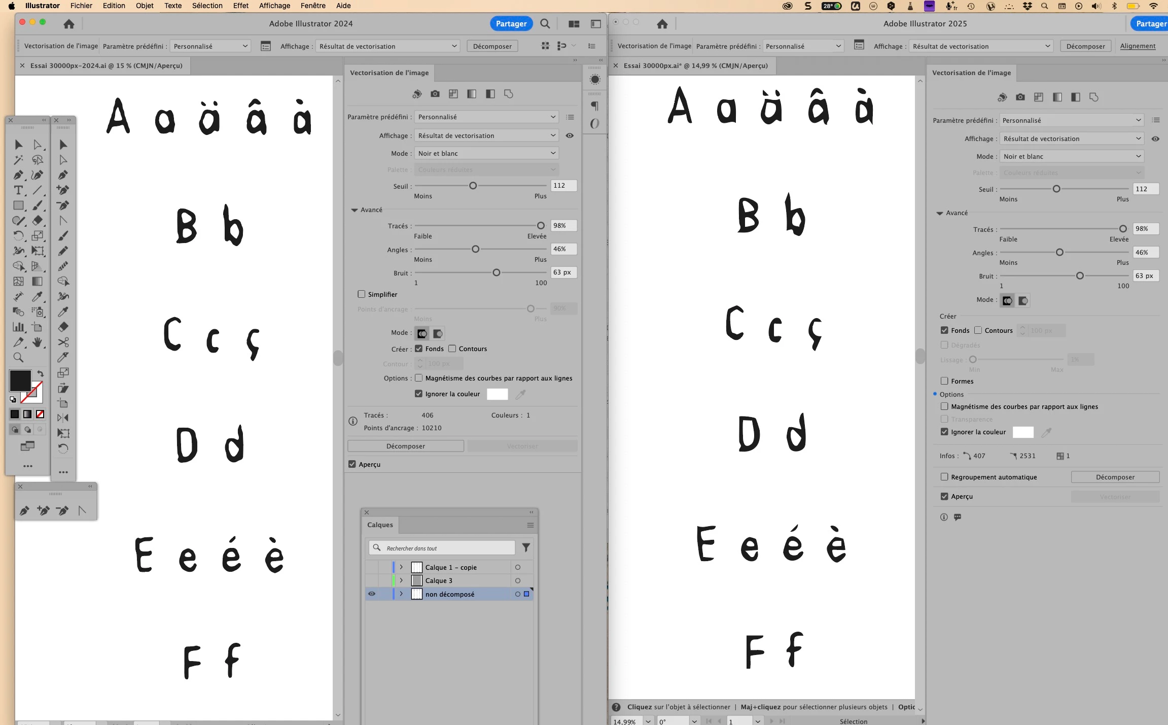Open the Effet menu
Screen dimensions: 1168x725
240,6
